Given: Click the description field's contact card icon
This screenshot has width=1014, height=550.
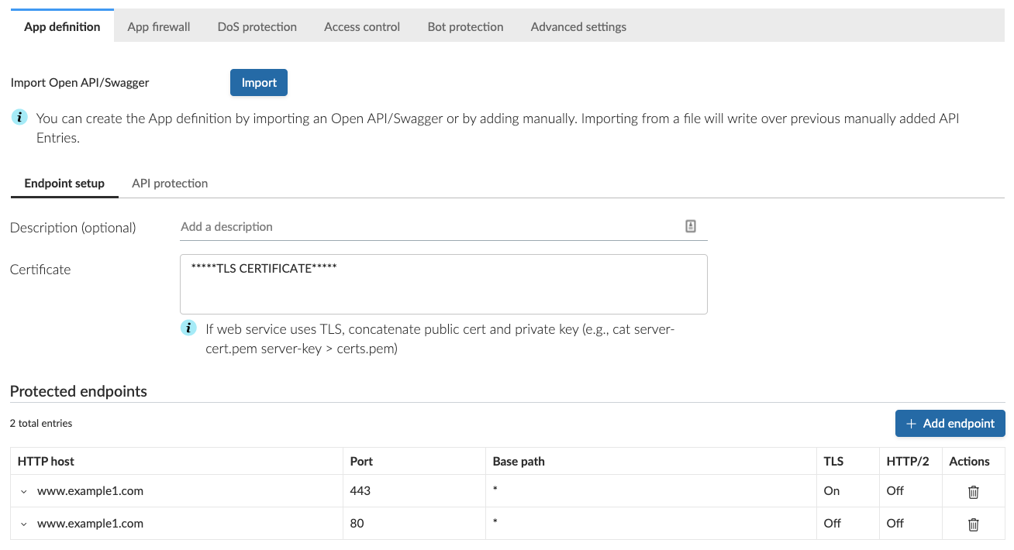Looking at the screenshot, I should point(691,226).
